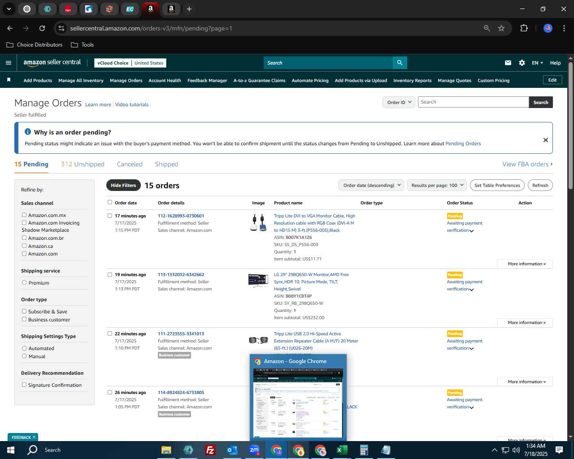574x459 pixels.
Task: Select all orders with header checkbox
Action: click(x=110, y=202)
